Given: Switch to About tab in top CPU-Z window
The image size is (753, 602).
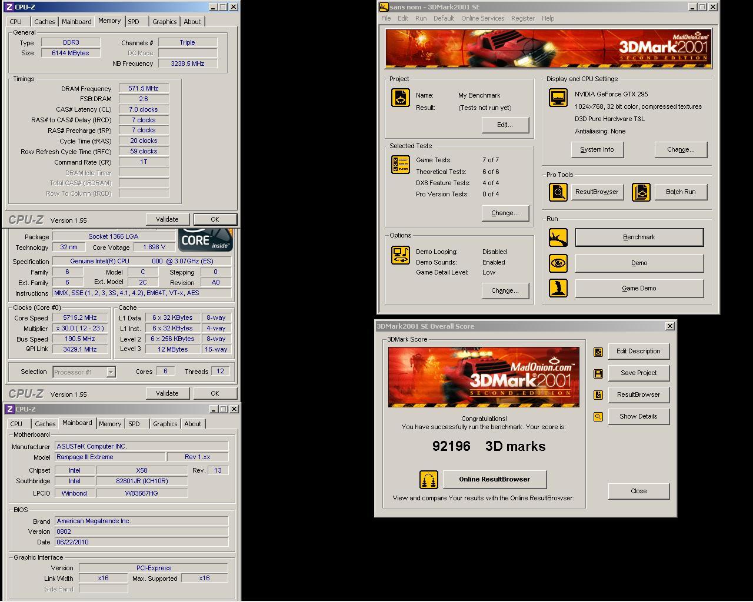Looking at the screenshot, I should click(192, 22).
